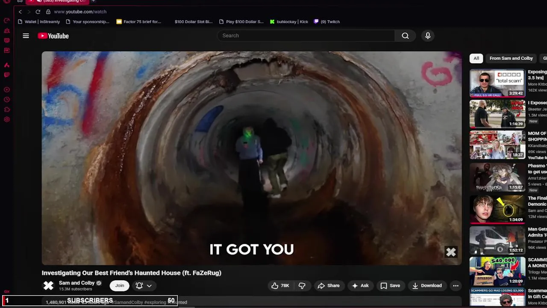547x308 pixels.
Task: Click the main video player
Action: tap(252, 158)
